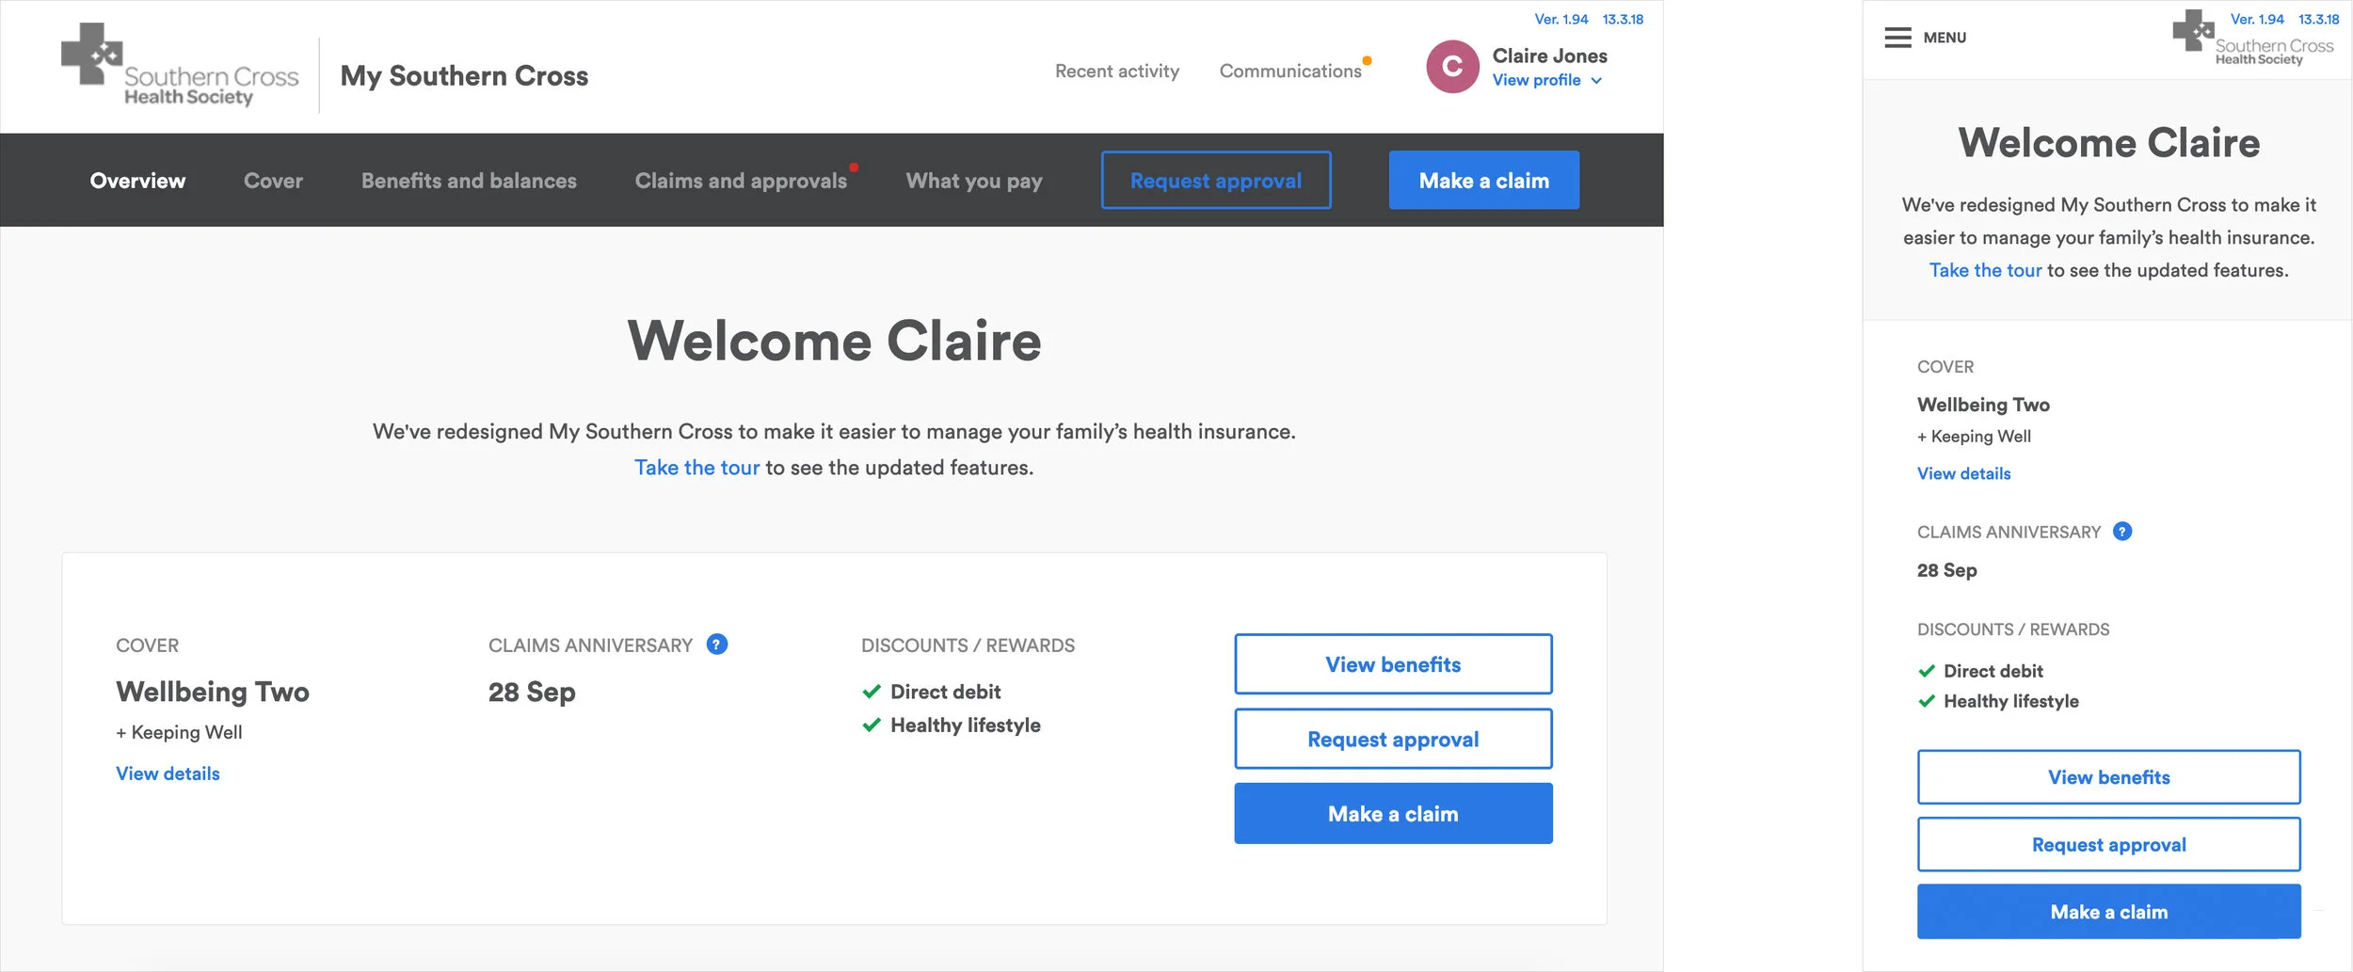Follow Take the tour link in desktop view
This screenshot has width=2353, height=972.
tap(696, 468)
